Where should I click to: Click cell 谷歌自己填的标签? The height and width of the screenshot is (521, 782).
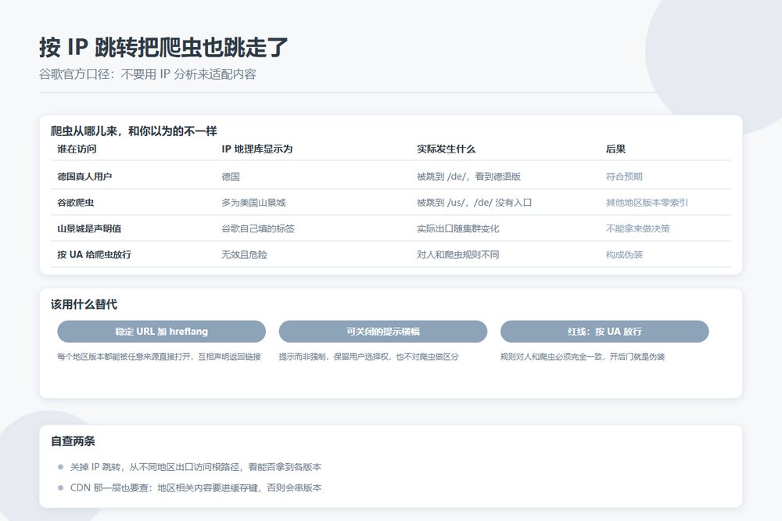258,228
